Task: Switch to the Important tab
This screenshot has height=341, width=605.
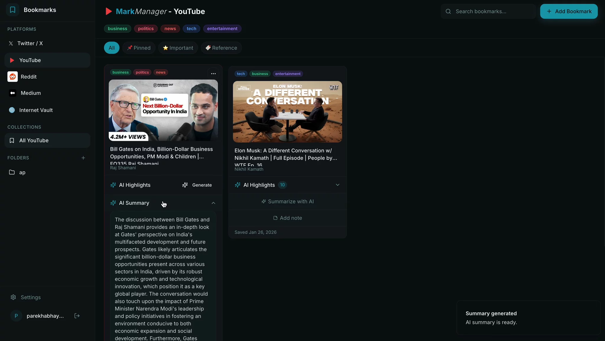Action: (178, 48)
